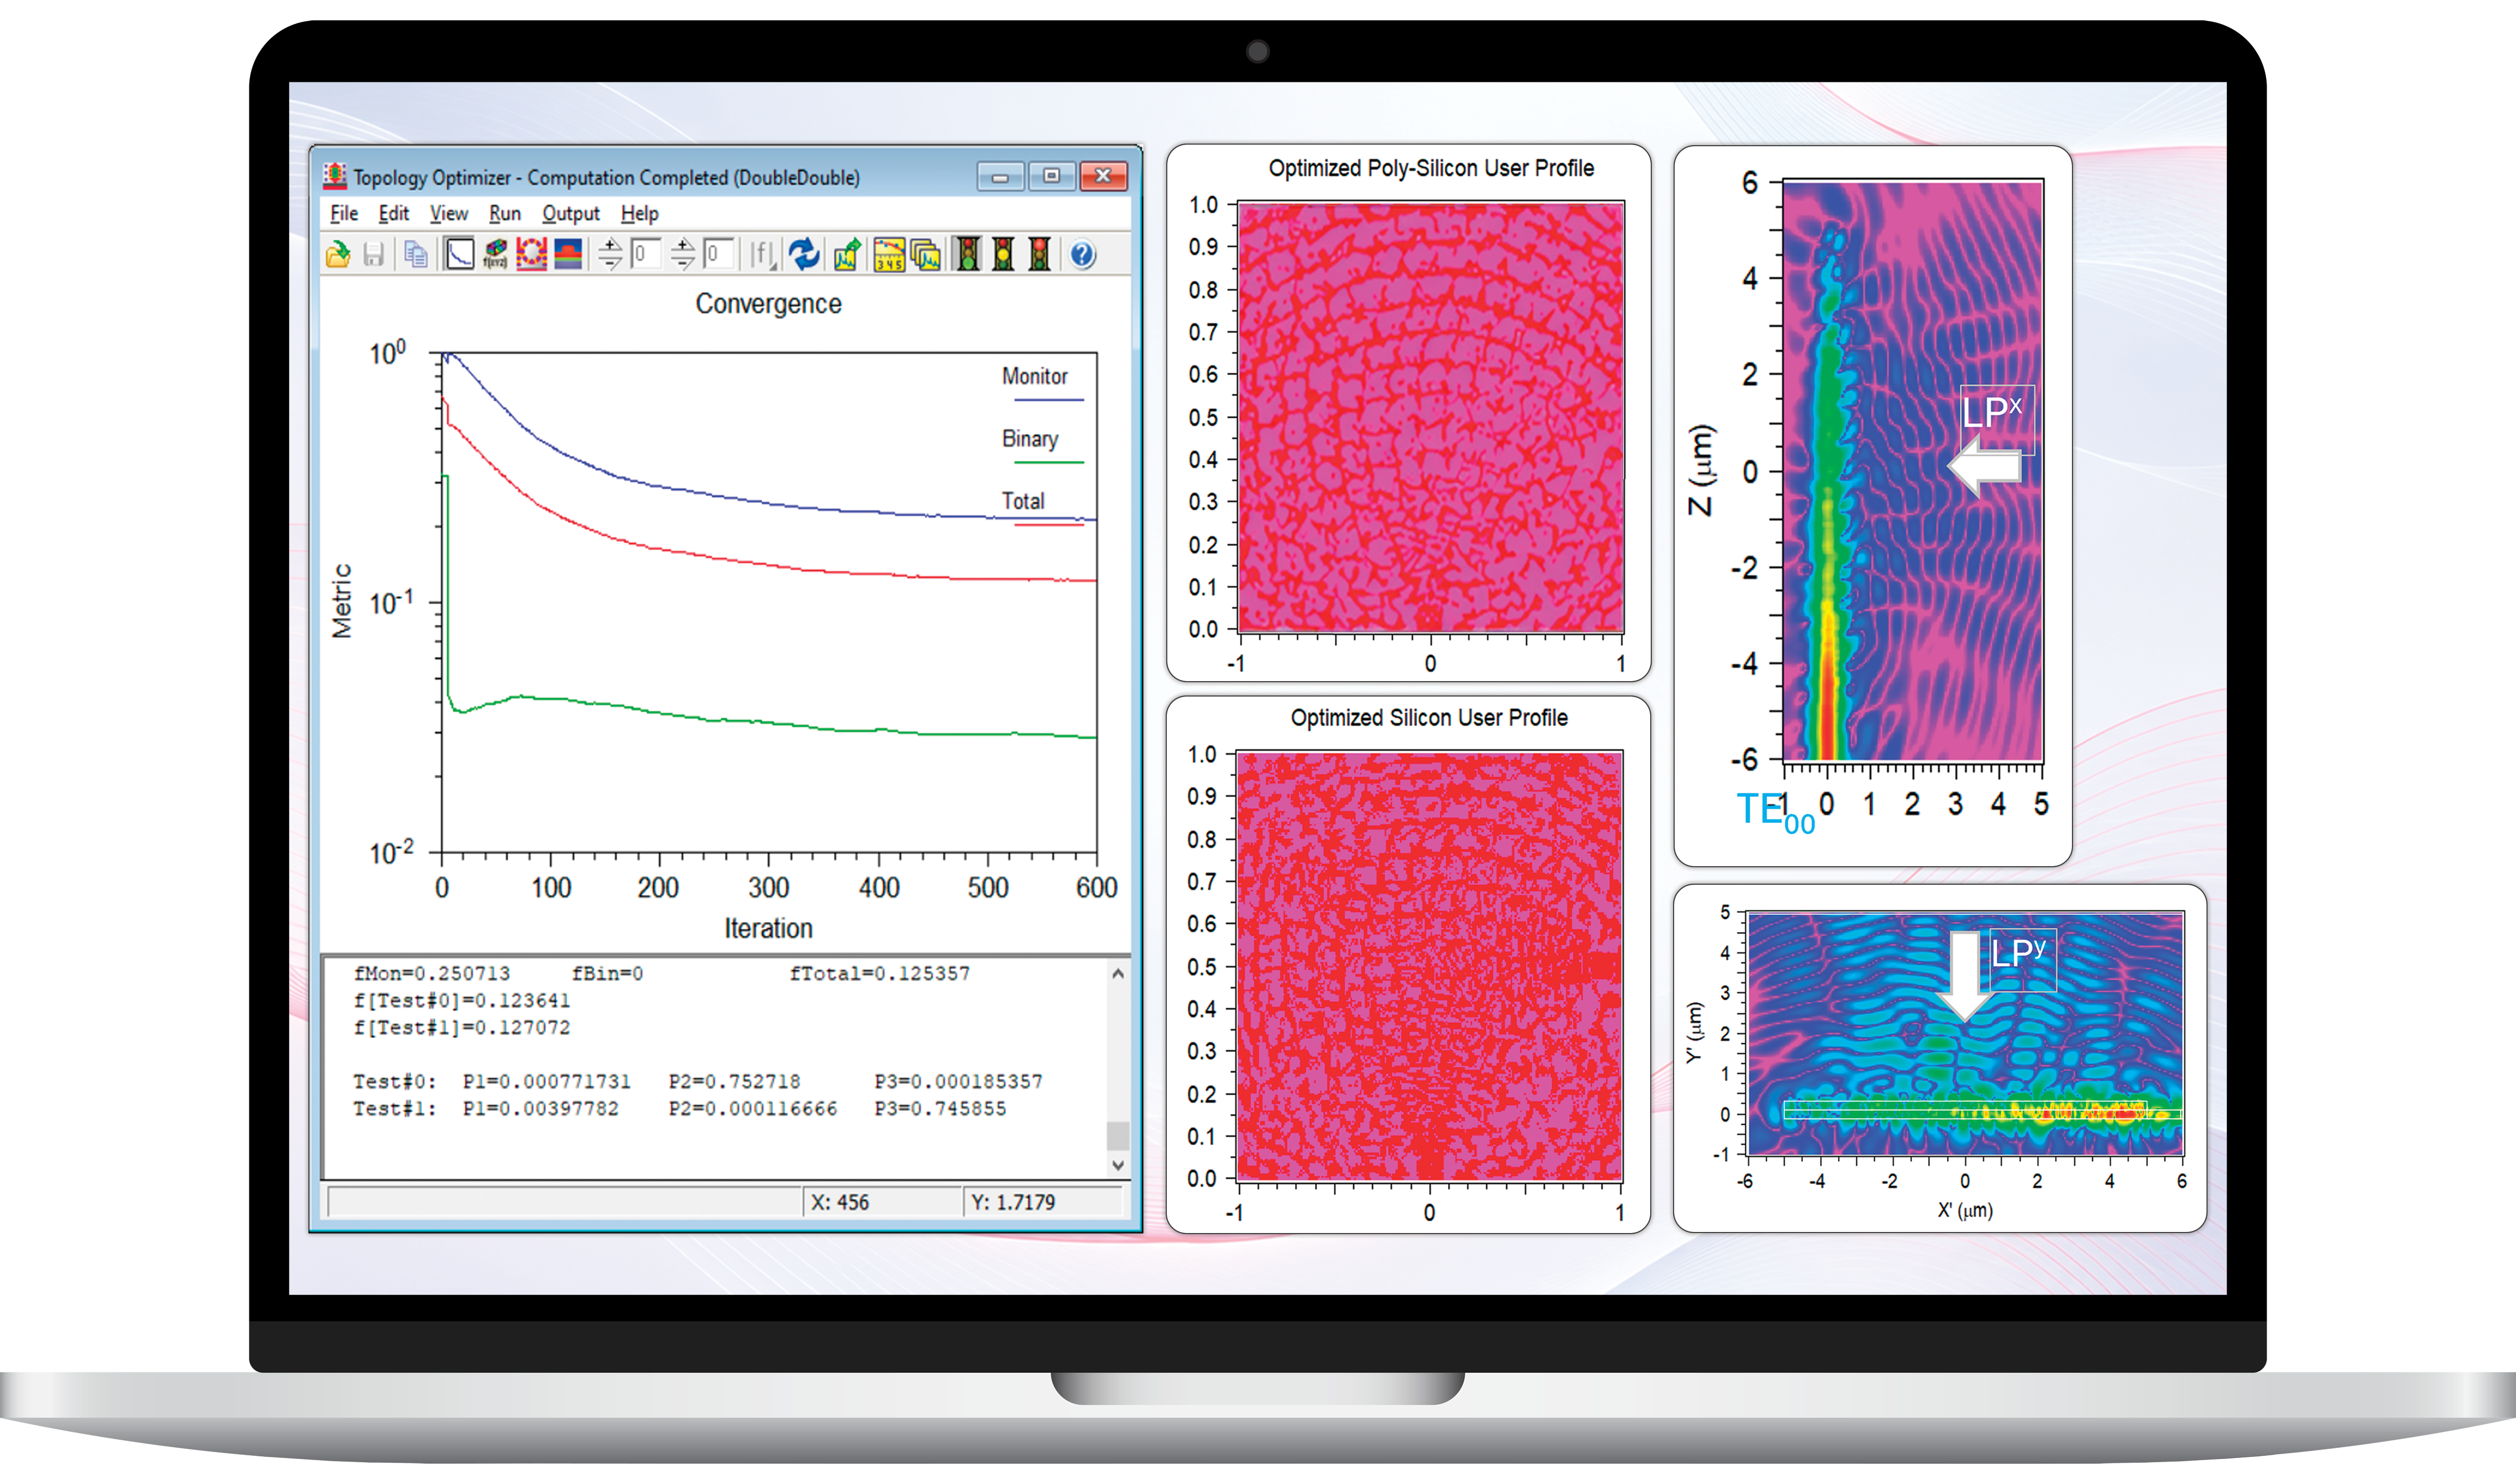Click the data values chart icon labeled 345
Viewport: 2516px width, 1484px height.
[889, 255]
